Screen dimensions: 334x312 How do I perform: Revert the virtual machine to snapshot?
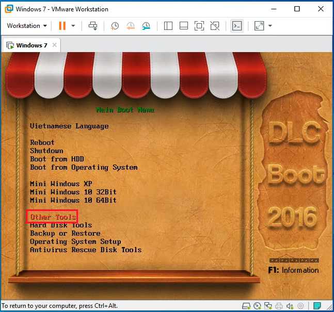[x=131, y=26]
